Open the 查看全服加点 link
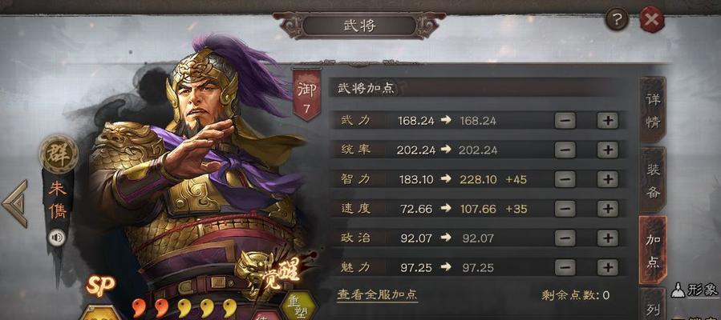721x320 pixels. [377, 294]
